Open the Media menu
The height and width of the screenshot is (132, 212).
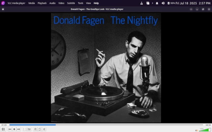pos(31,3)
